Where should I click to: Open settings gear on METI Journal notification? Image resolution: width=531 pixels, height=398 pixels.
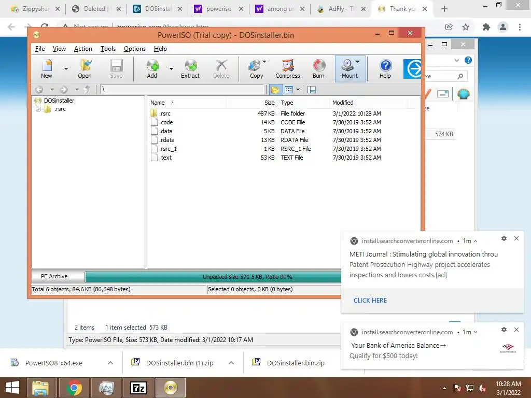click(504, 238)
